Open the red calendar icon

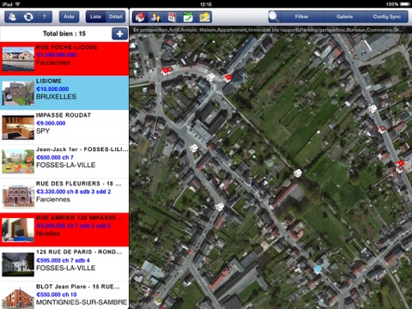click(172, 17)
